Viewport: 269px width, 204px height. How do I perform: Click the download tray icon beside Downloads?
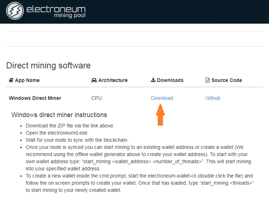click(153, 80)
